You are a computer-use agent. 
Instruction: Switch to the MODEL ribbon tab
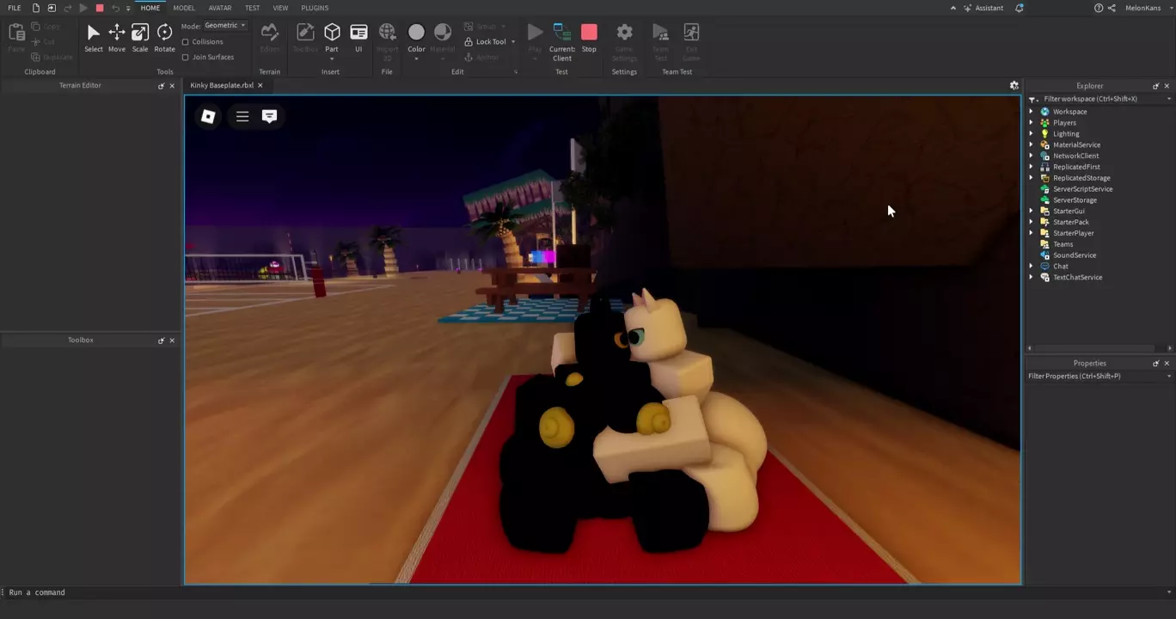[184, 8]
